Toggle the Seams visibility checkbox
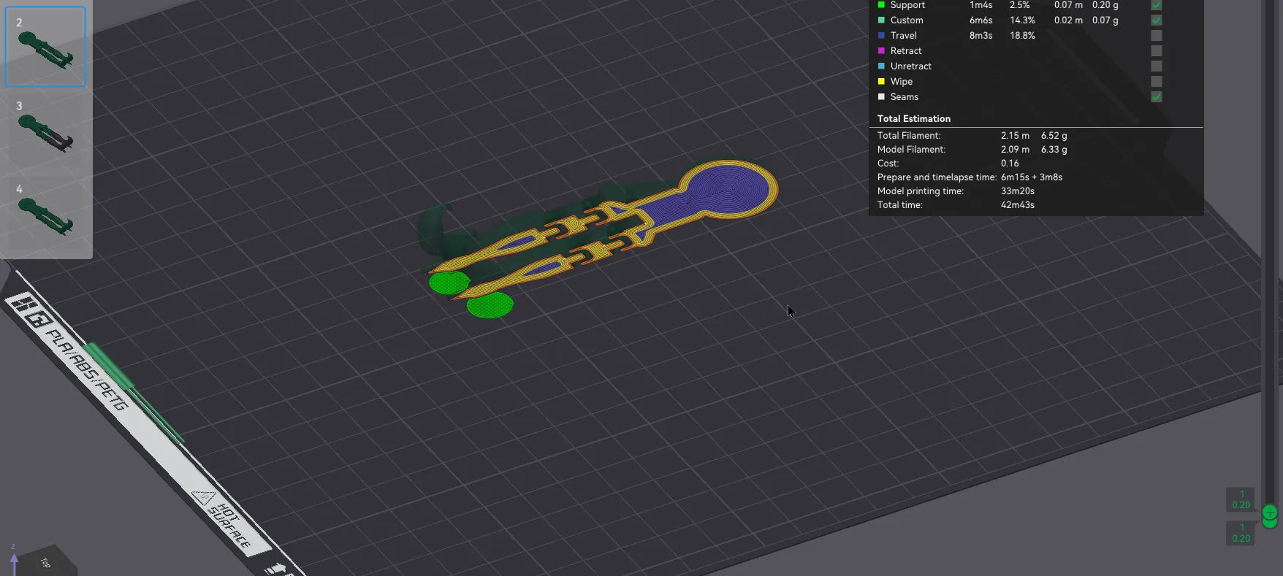1283x576 pixels. tap(1156, 97)
